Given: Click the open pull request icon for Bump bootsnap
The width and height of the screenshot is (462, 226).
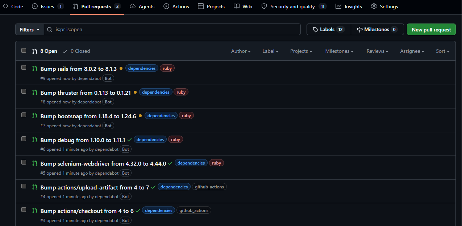Looking at the screenshot, I should [35, 116].
